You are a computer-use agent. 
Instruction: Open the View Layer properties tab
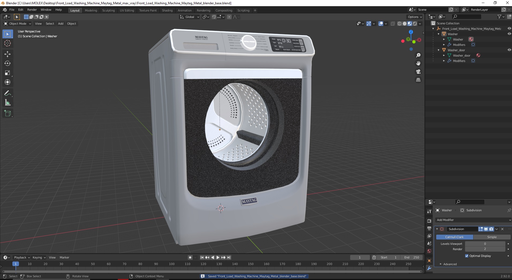pos(429,236)
